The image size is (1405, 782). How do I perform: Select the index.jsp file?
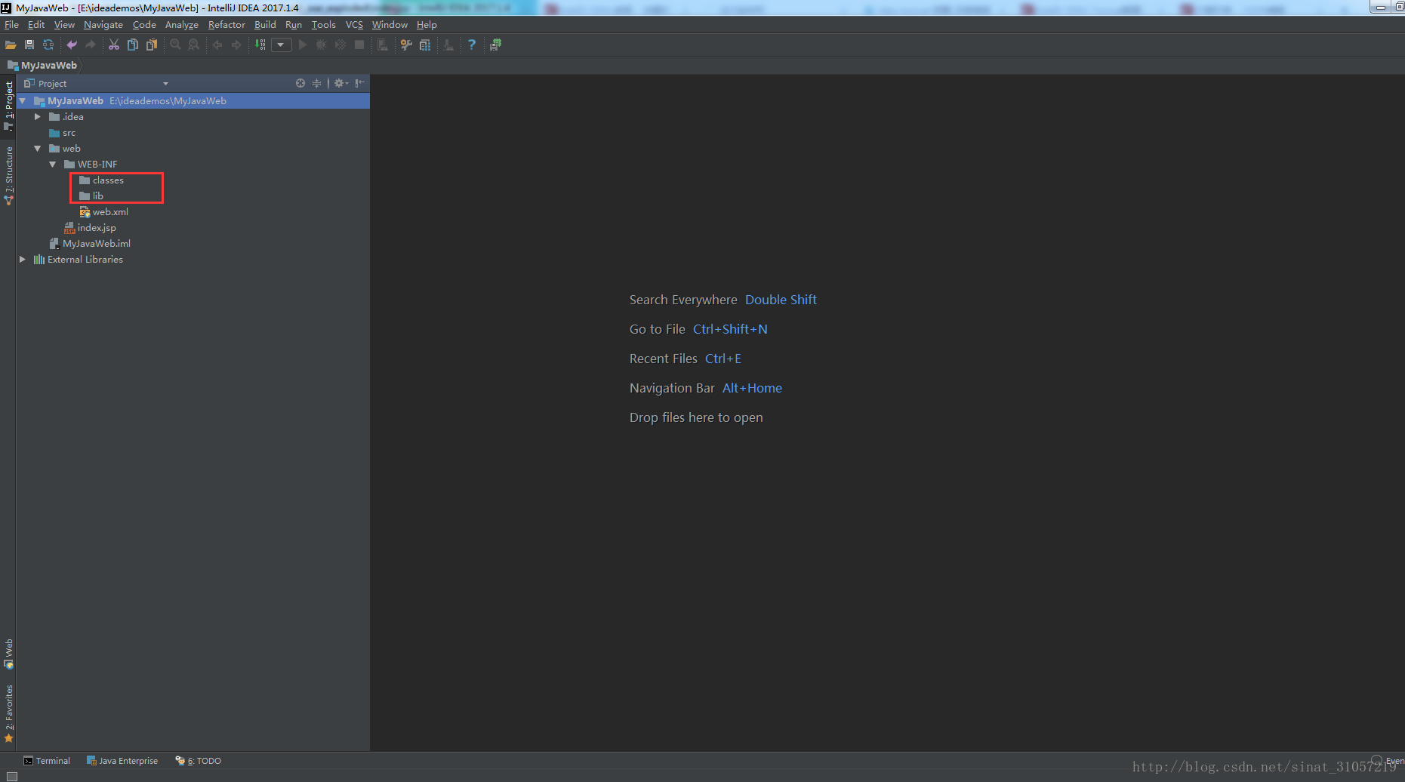(x=90, y=228)
